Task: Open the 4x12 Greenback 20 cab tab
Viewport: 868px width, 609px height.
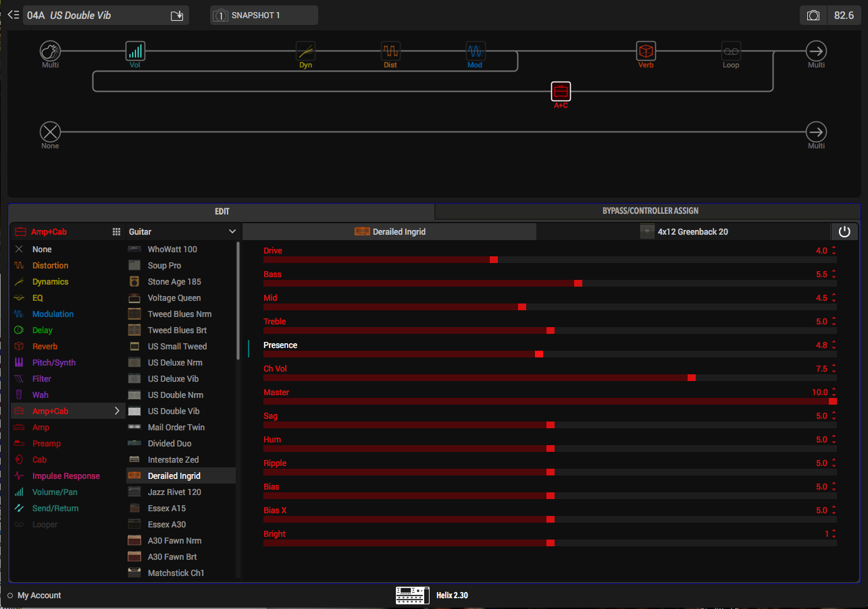Action: click(x=684, y=231)
